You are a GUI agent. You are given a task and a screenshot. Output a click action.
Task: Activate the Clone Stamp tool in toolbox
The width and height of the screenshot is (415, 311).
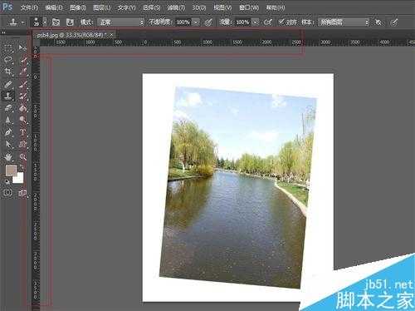tap(8, 96)
